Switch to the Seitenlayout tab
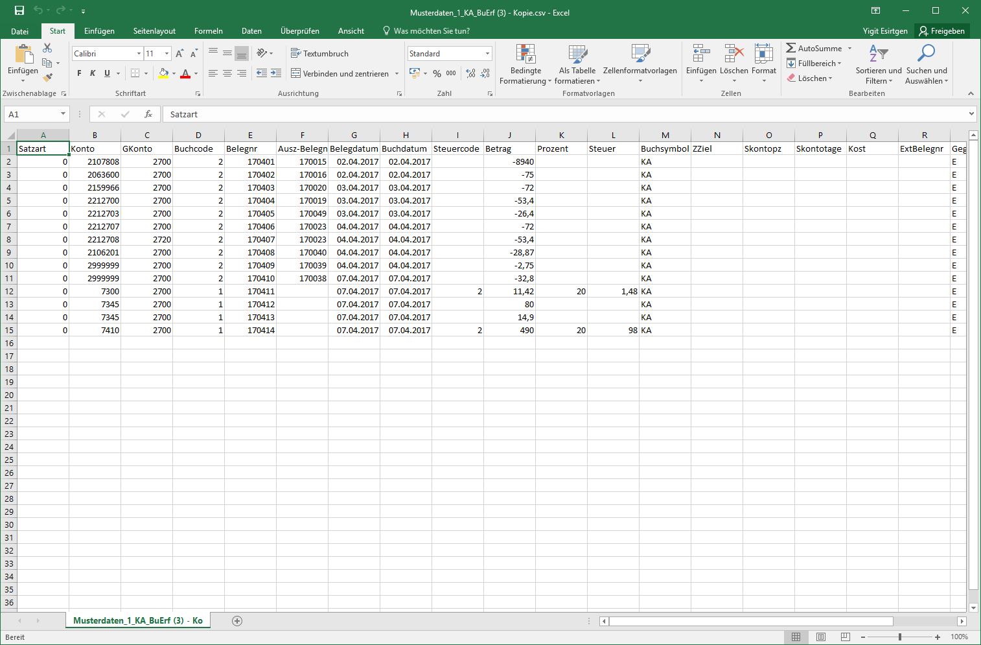This screenshot has height=645, width=981. [x=154, y=31]
